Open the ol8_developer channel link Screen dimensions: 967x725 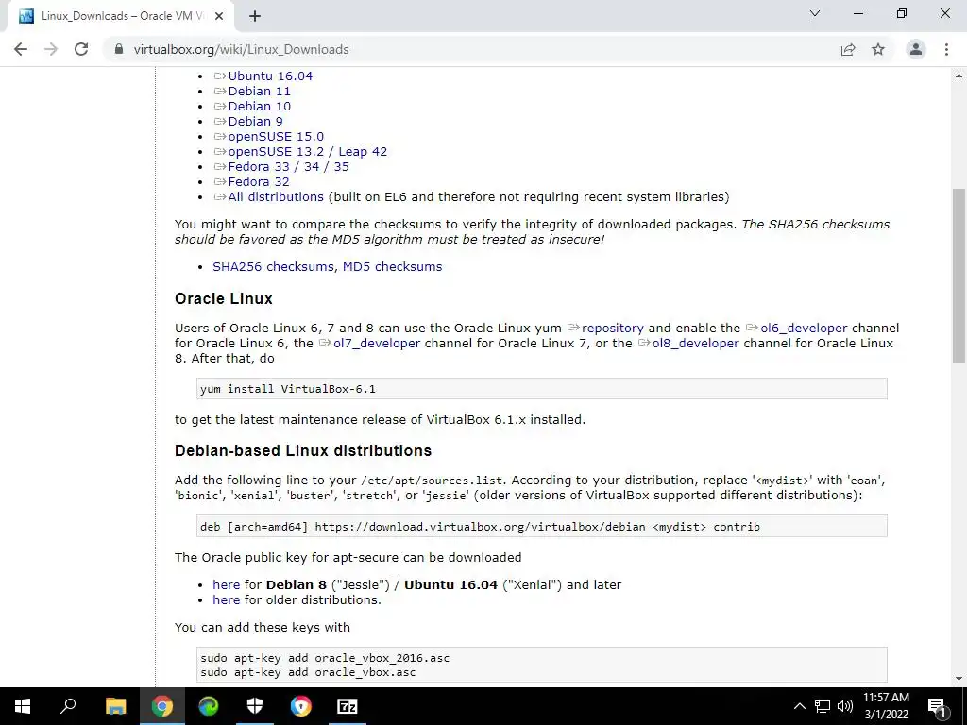(x=695, y=344)
